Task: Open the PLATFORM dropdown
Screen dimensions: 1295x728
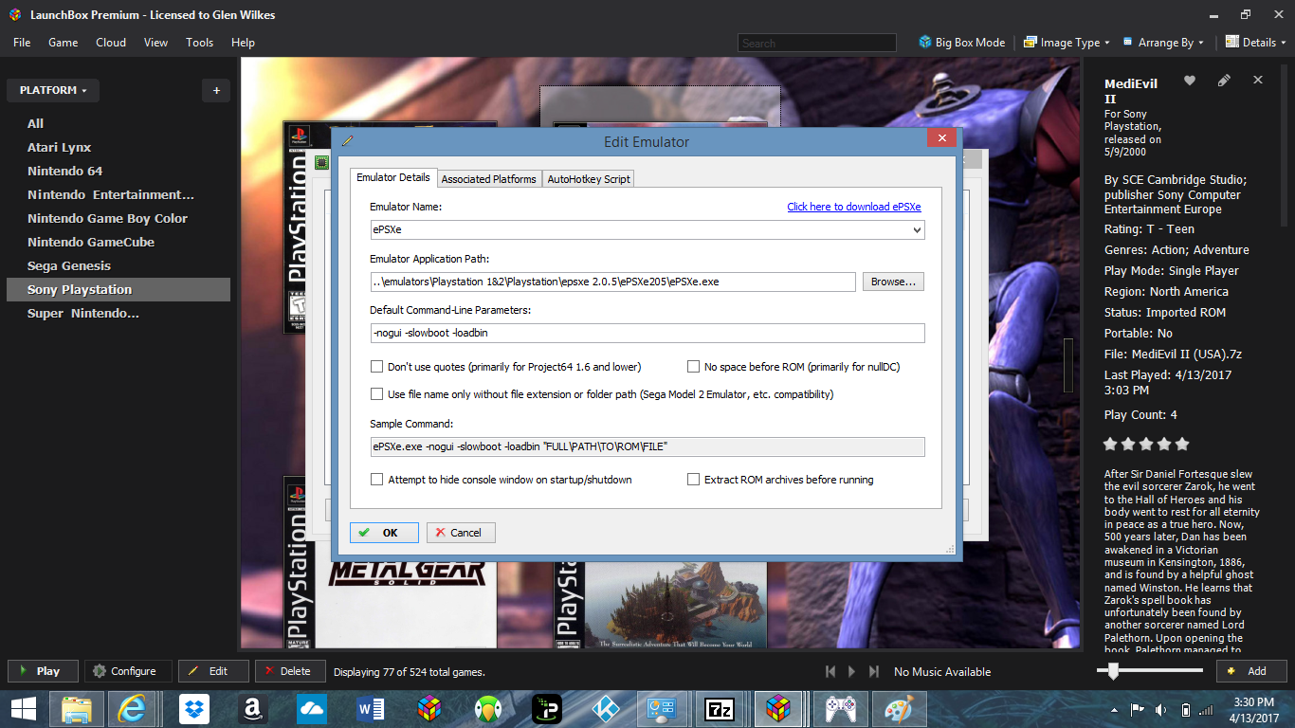Action: point(53,91)
